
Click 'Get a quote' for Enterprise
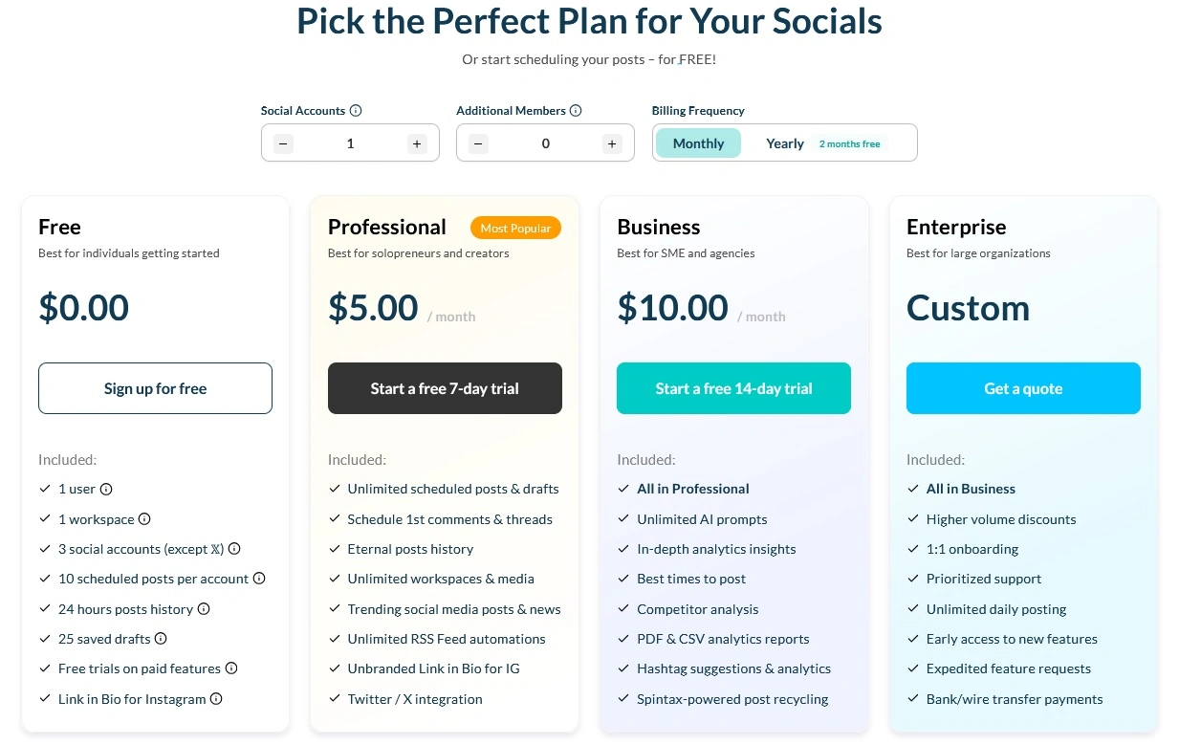pos(1023,388)
